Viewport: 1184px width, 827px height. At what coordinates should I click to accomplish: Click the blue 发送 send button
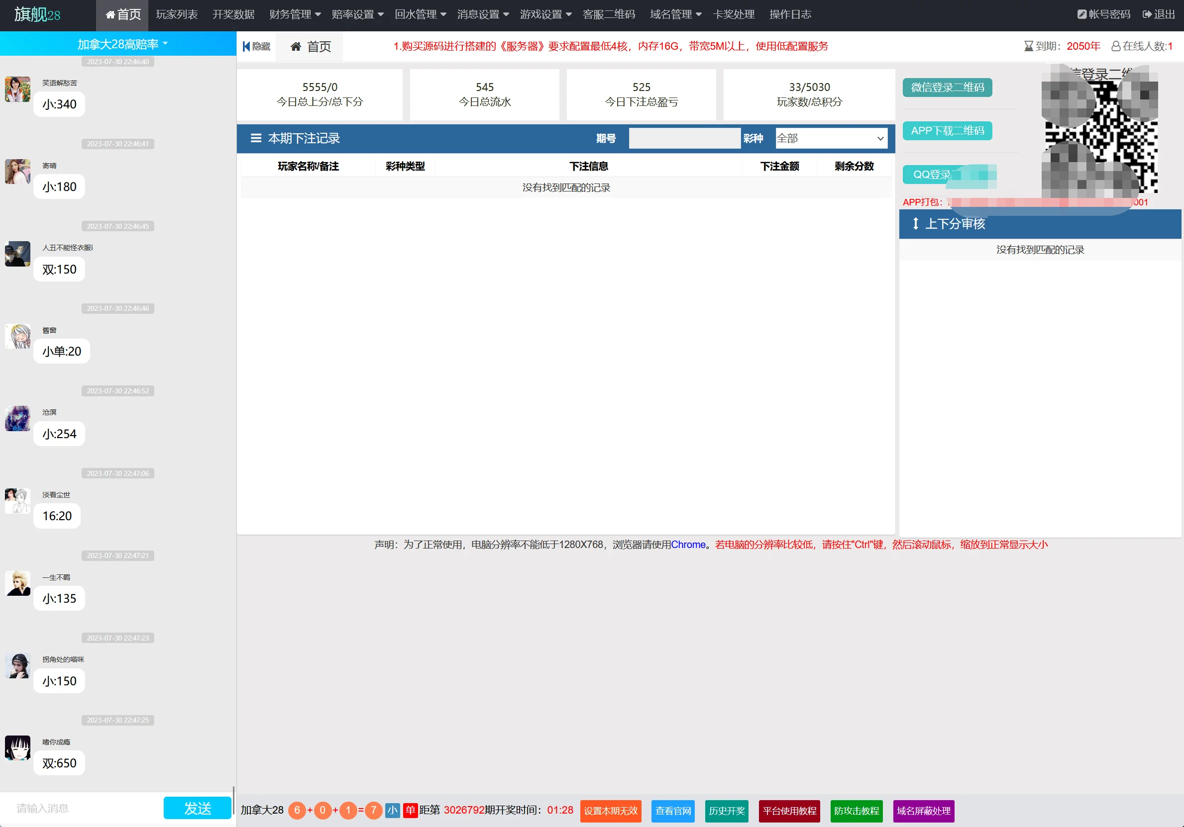198,808
